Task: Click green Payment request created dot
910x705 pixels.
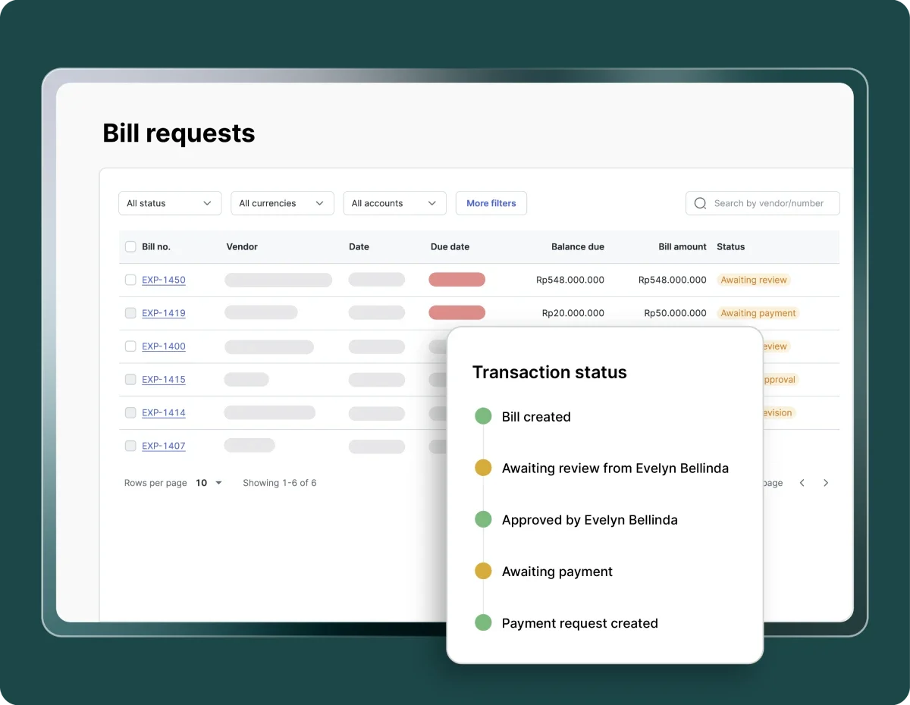Action: coord(483,623)
